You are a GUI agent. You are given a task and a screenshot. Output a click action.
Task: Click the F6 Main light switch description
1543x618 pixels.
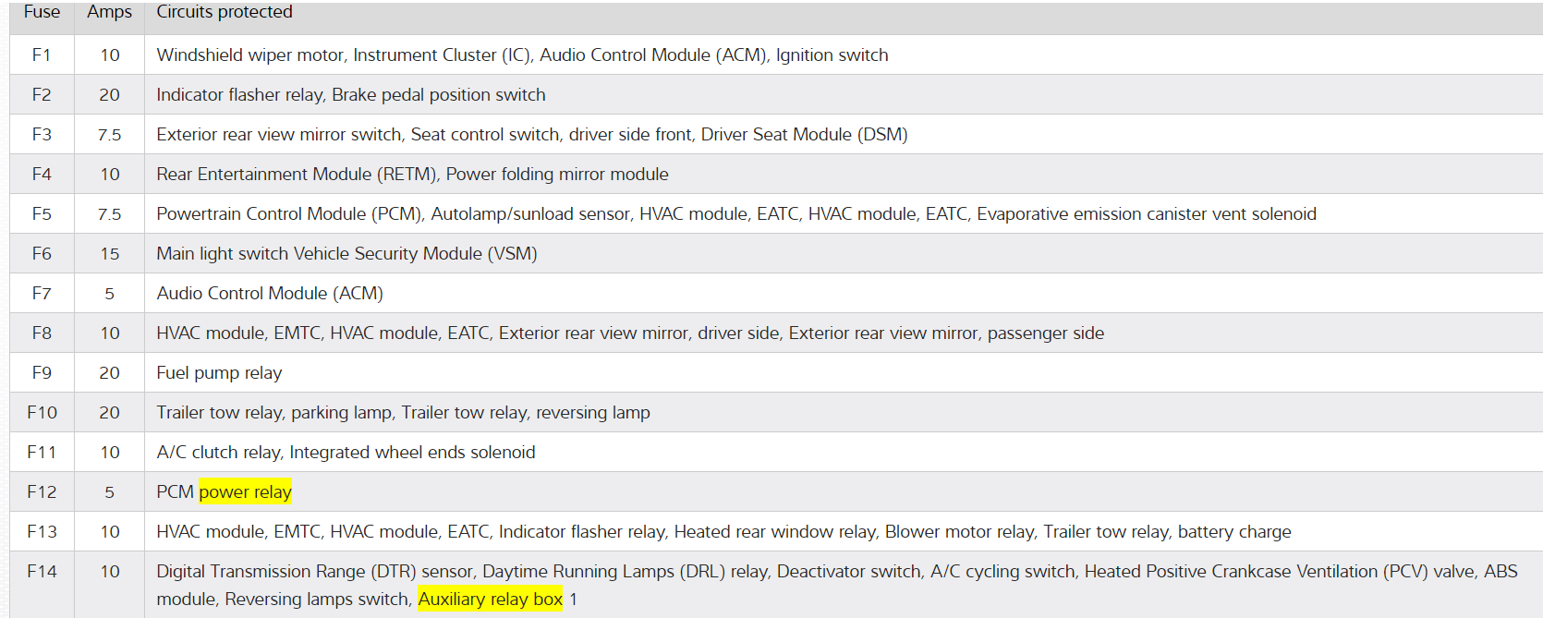[346, 254]
